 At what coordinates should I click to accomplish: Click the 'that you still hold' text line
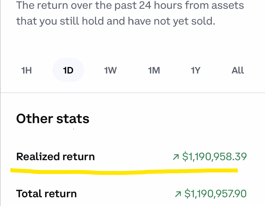[x=116, y=21]
